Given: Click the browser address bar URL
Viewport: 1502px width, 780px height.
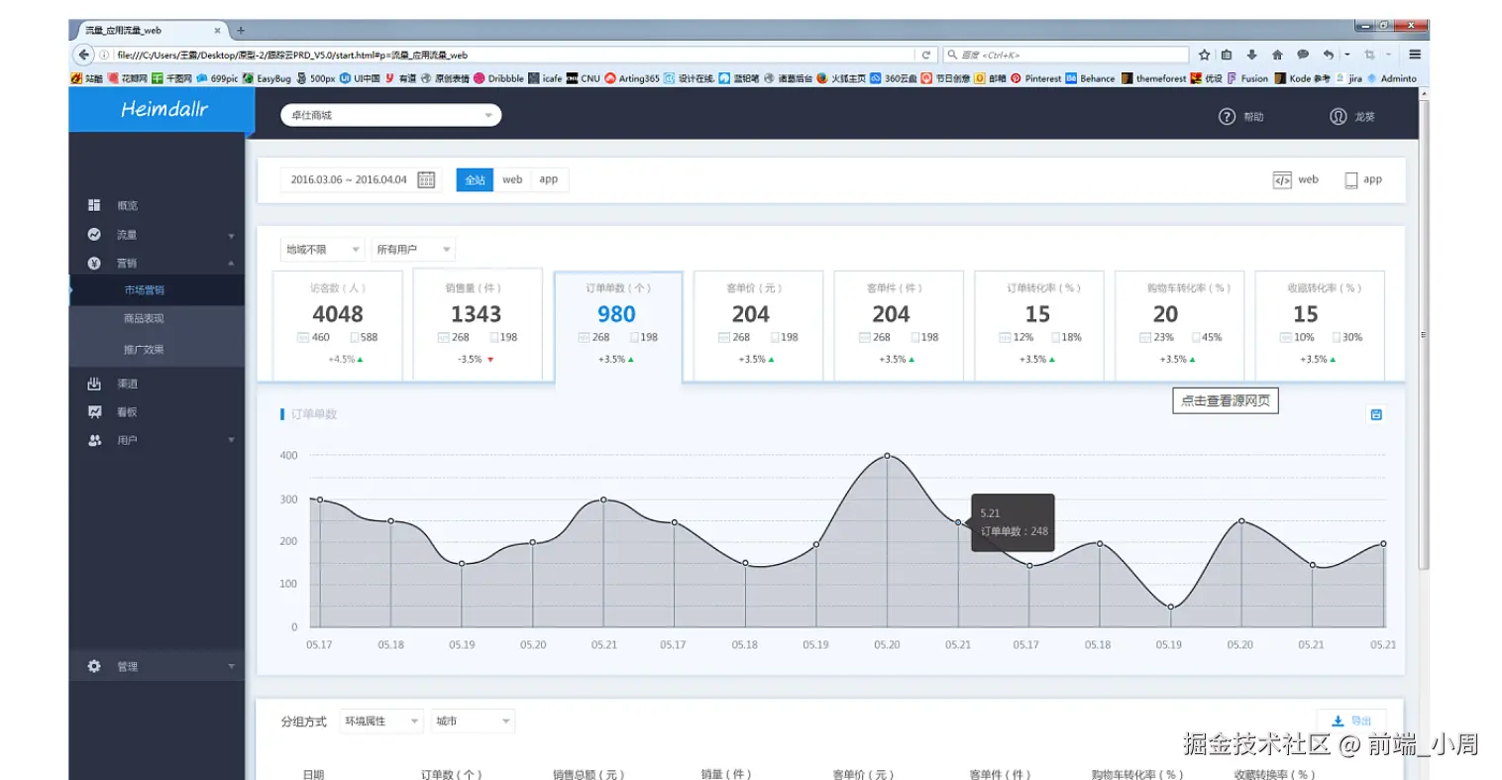Looking at the screenshot, I should (515, 55).
